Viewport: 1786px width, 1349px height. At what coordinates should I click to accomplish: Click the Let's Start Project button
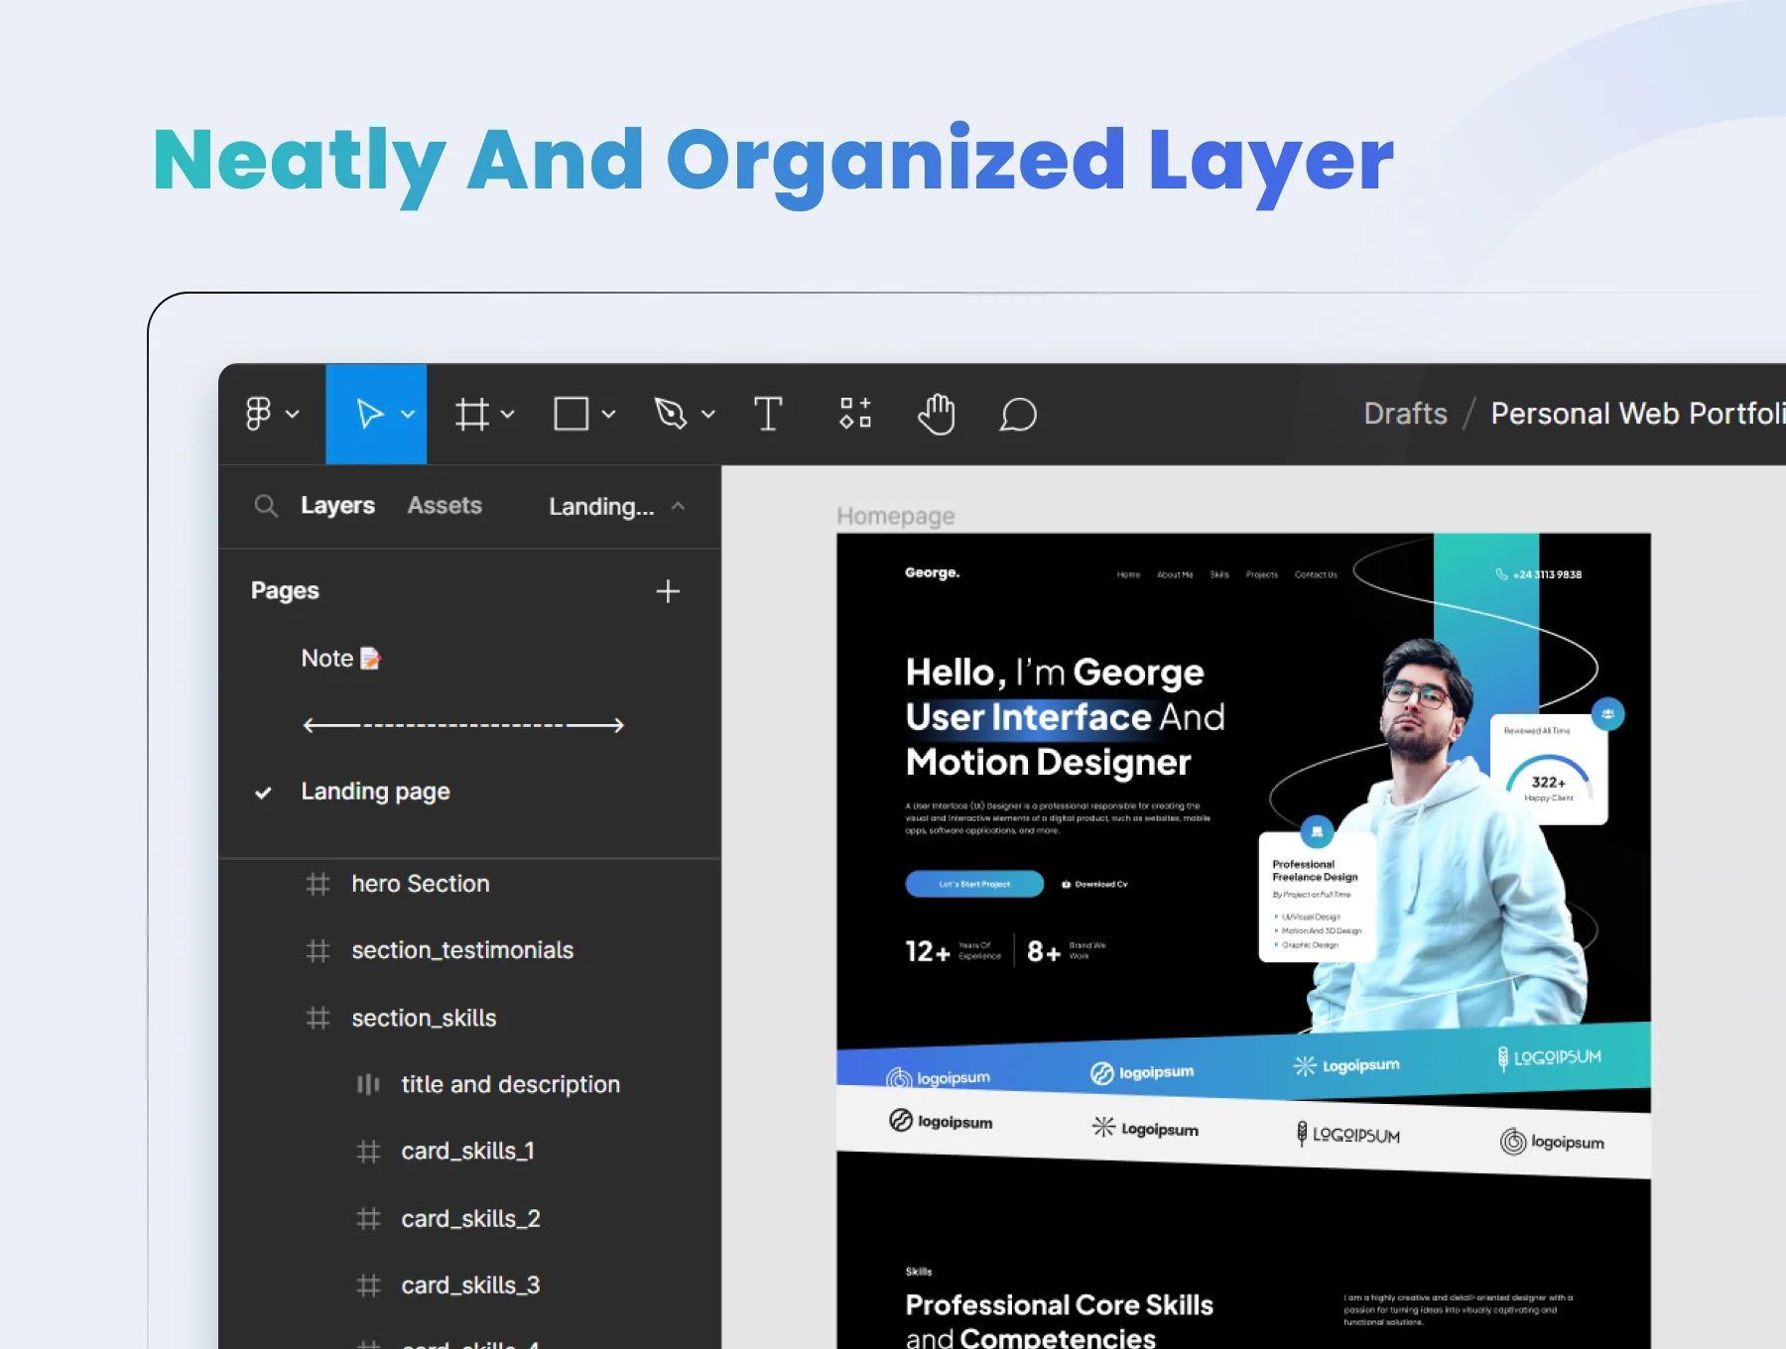click(974, 884)
